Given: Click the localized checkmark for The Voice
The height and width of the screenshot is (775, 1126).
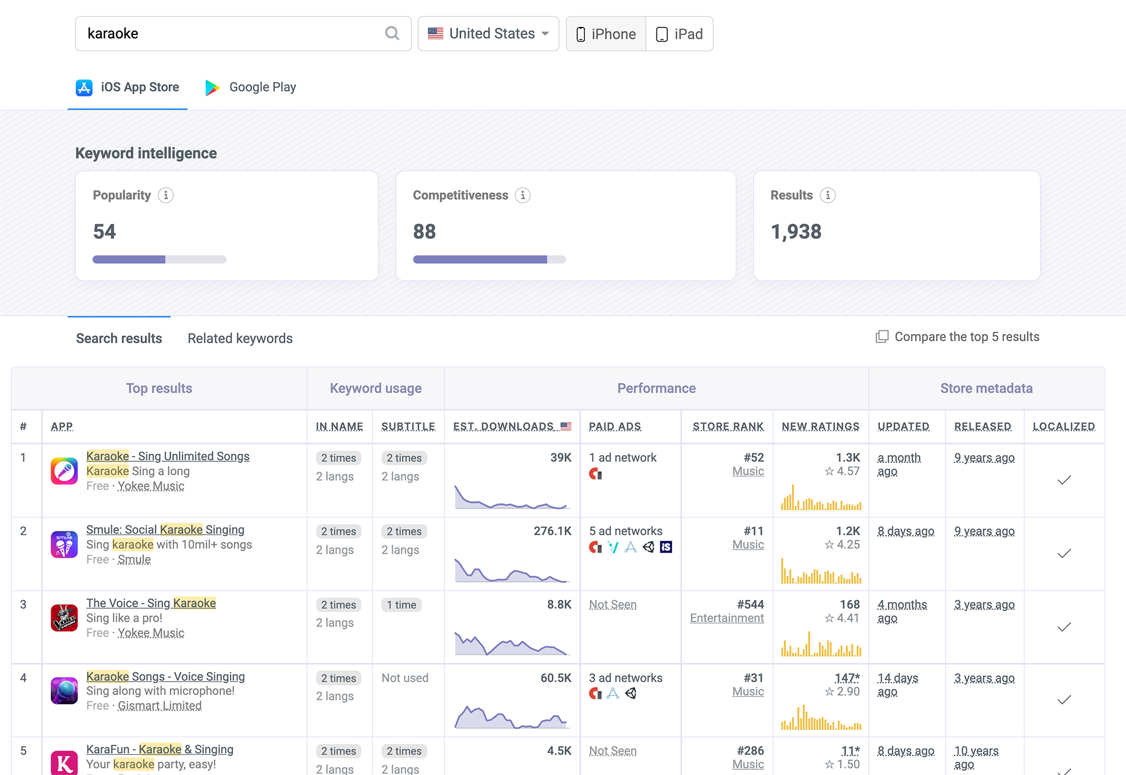Looking at the screenshot, I should 1064,627.
